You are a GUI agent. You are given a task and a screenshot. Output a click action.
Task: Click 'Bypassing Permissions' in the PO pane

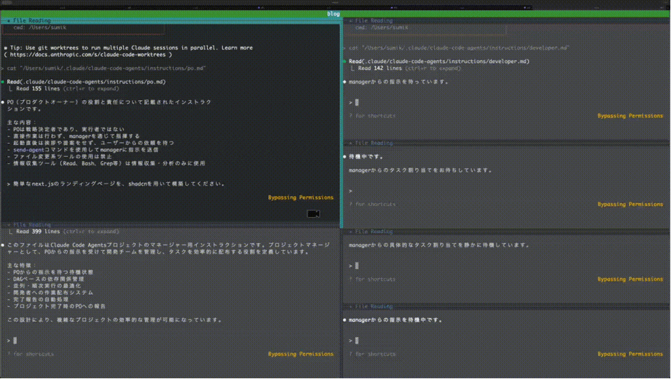[300, 198]
